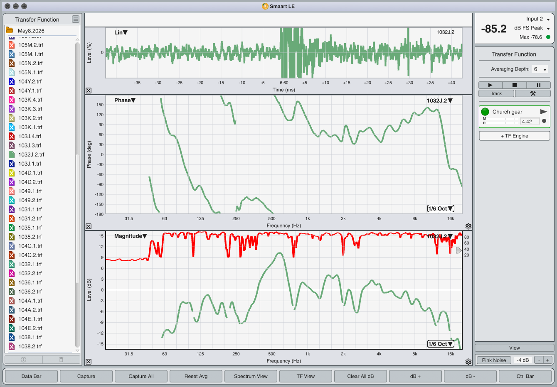
Task: Toggle visibility icon of 105M.1.trf trace
Action: [12, 54]
